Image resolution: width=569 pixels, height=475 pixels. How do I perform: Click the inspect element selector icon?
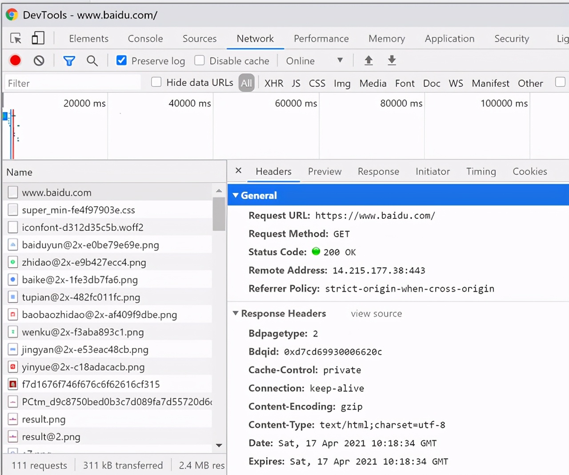[x=16, y=39]
